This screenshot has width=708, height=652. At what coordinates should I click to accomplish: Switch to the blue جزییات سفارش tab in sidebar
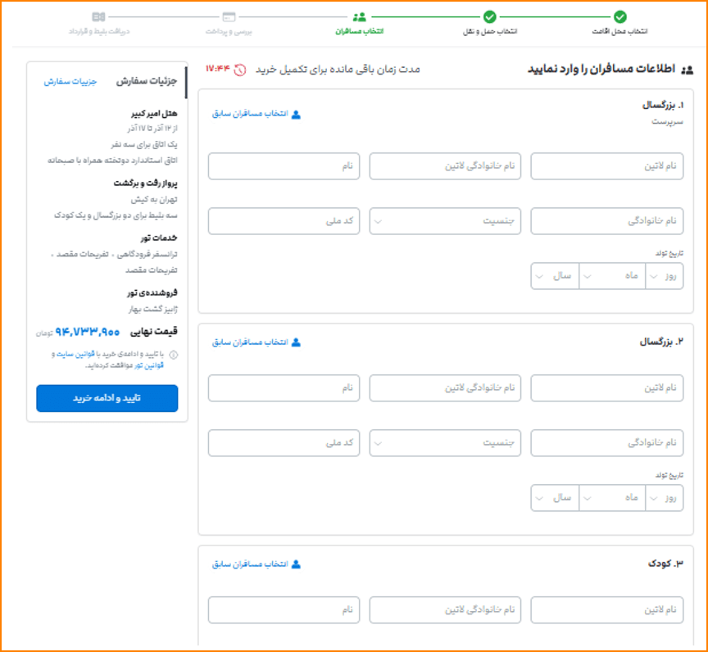[x=70, y=82]
